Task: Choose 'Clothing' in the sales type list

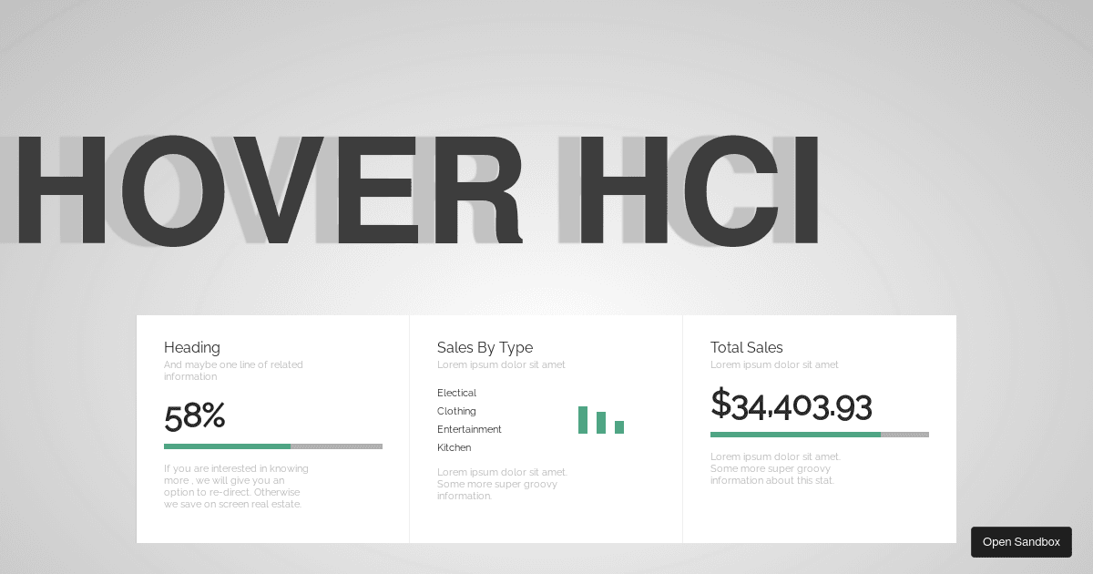Action: 456,411
